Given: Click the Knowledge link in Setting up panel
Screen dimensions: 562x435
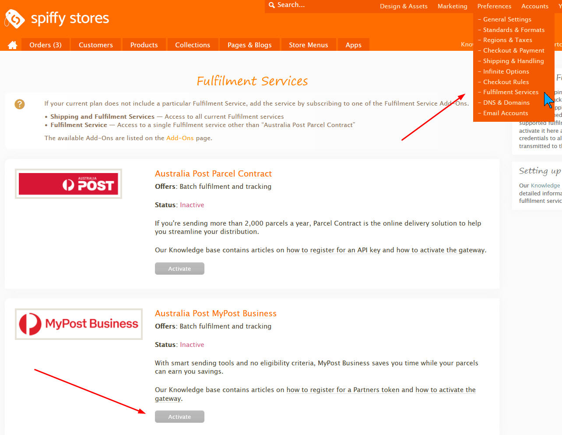Looking at the screenshot, I should (x=545, y=185).
